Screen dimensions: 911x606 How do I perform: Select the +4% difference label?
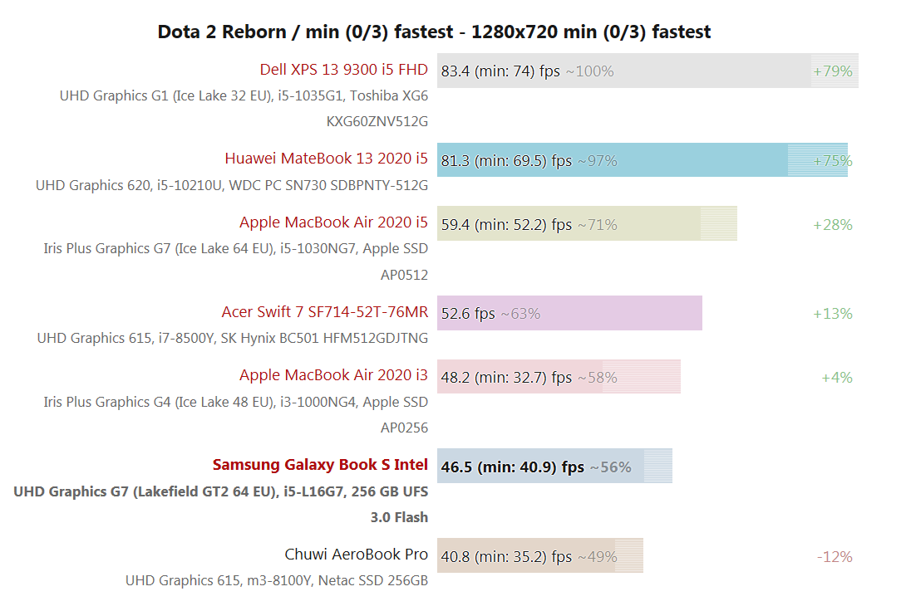pos(836,378)
